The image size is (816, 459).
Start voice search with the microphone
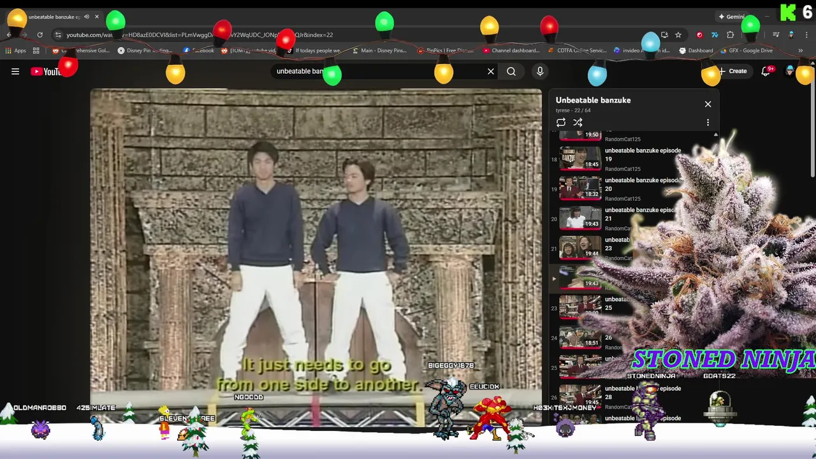point(540,71)
